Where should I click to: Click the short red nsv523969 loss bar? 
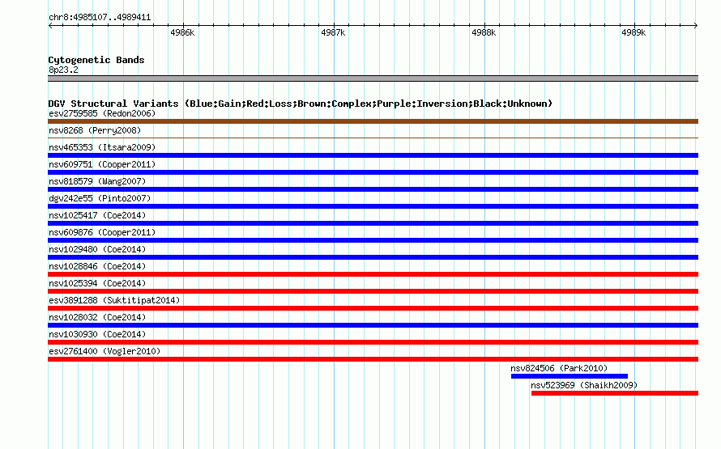615,393
